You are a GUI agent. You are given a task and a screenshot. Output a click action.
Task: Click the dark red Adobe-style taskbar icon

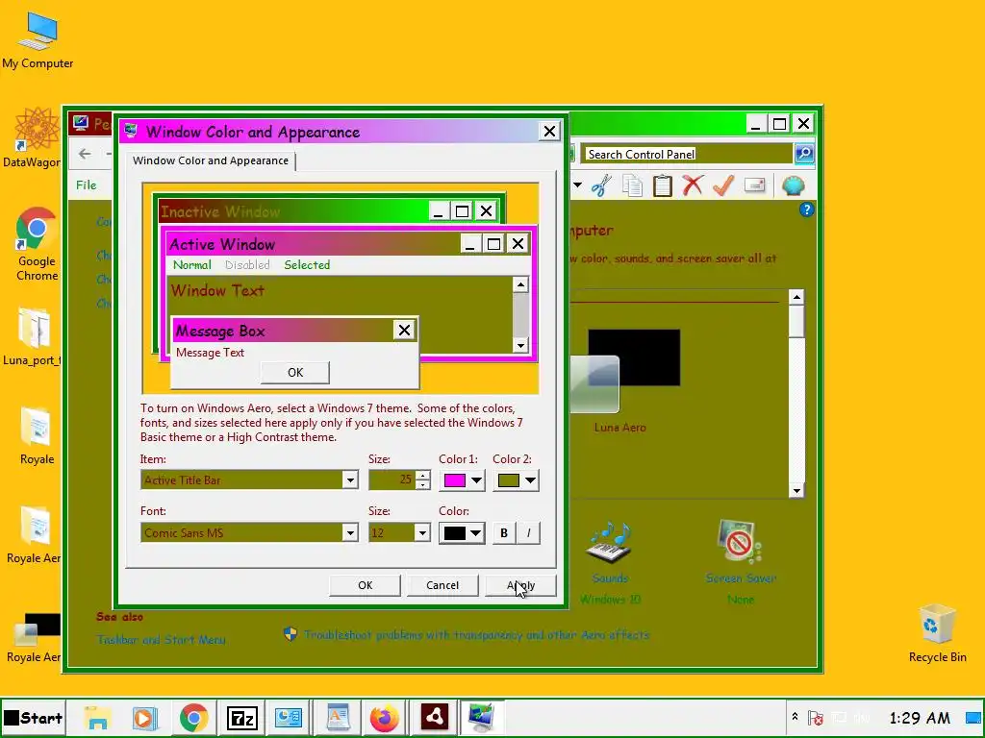pyautogui.click(x=434, y=717)
